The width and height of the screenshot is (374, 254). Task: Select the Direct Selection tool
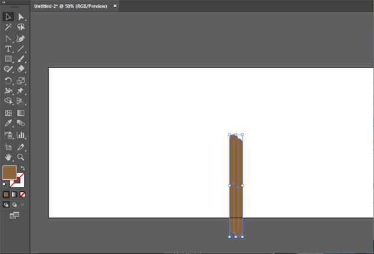point(21,17)
